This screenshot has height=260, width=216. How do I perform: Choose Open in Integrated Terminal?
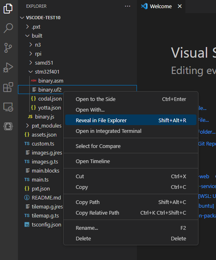tap(131, 131)
